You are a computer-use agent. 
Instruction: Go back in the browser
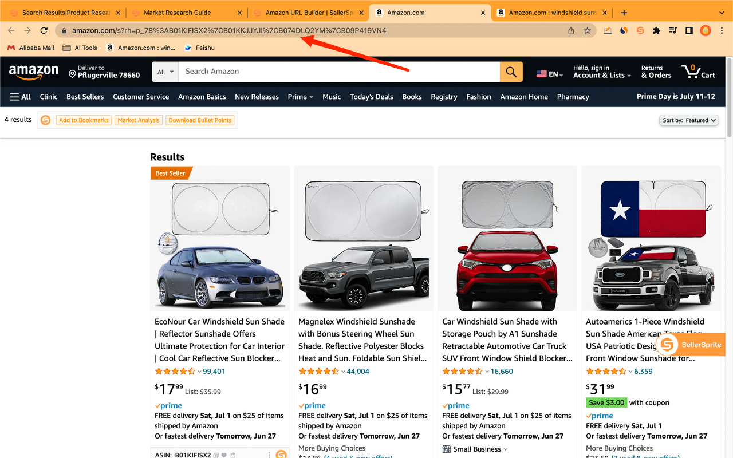click(11, 30)
